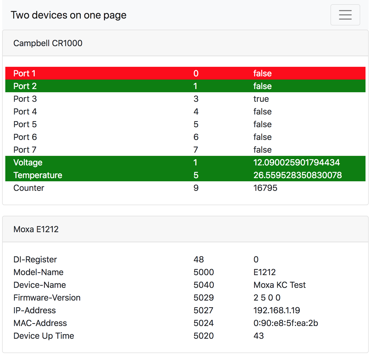Click the 'Port 5' label
374x361 pixels.
click(x=25, y=124)
